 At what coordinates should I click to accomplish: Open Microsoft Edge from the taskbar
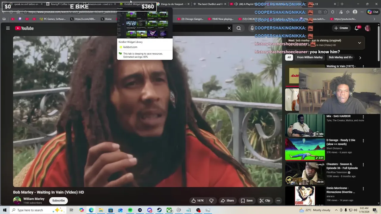(91, 210)
